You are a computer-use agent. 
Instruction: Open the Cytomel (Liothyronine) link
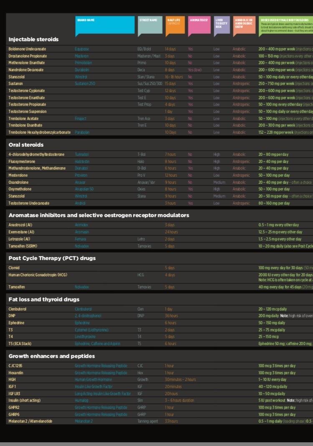(91, 330)
